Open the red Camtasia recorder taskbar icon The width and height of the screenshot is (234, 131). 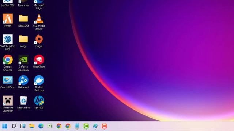point(104,126)
